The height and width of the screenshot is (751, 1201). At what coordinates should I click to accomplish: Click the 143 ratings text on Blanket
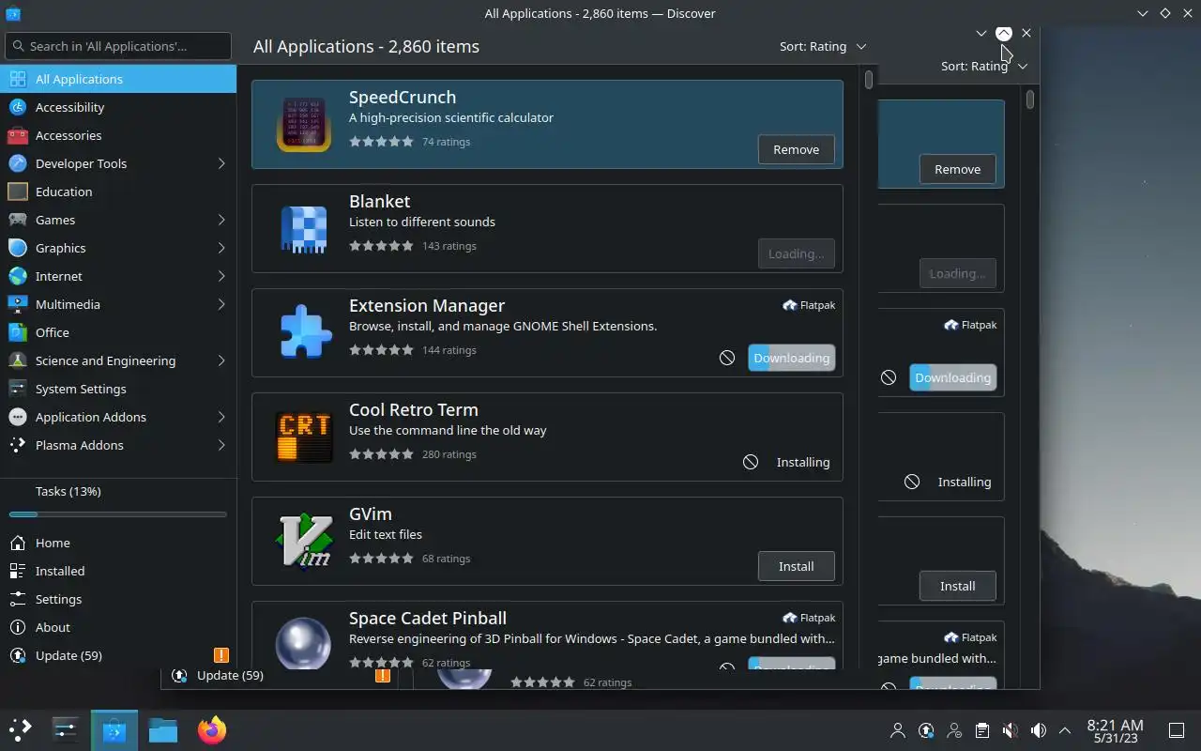(x=449, y=246)
